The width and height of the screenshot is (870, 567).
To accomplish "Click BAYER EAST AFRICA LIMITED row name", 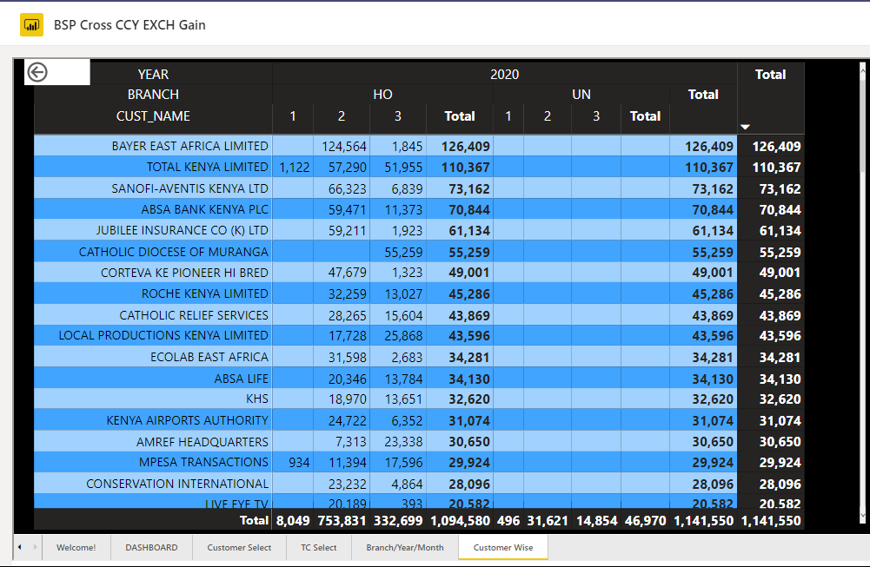I will coord(189,147).
